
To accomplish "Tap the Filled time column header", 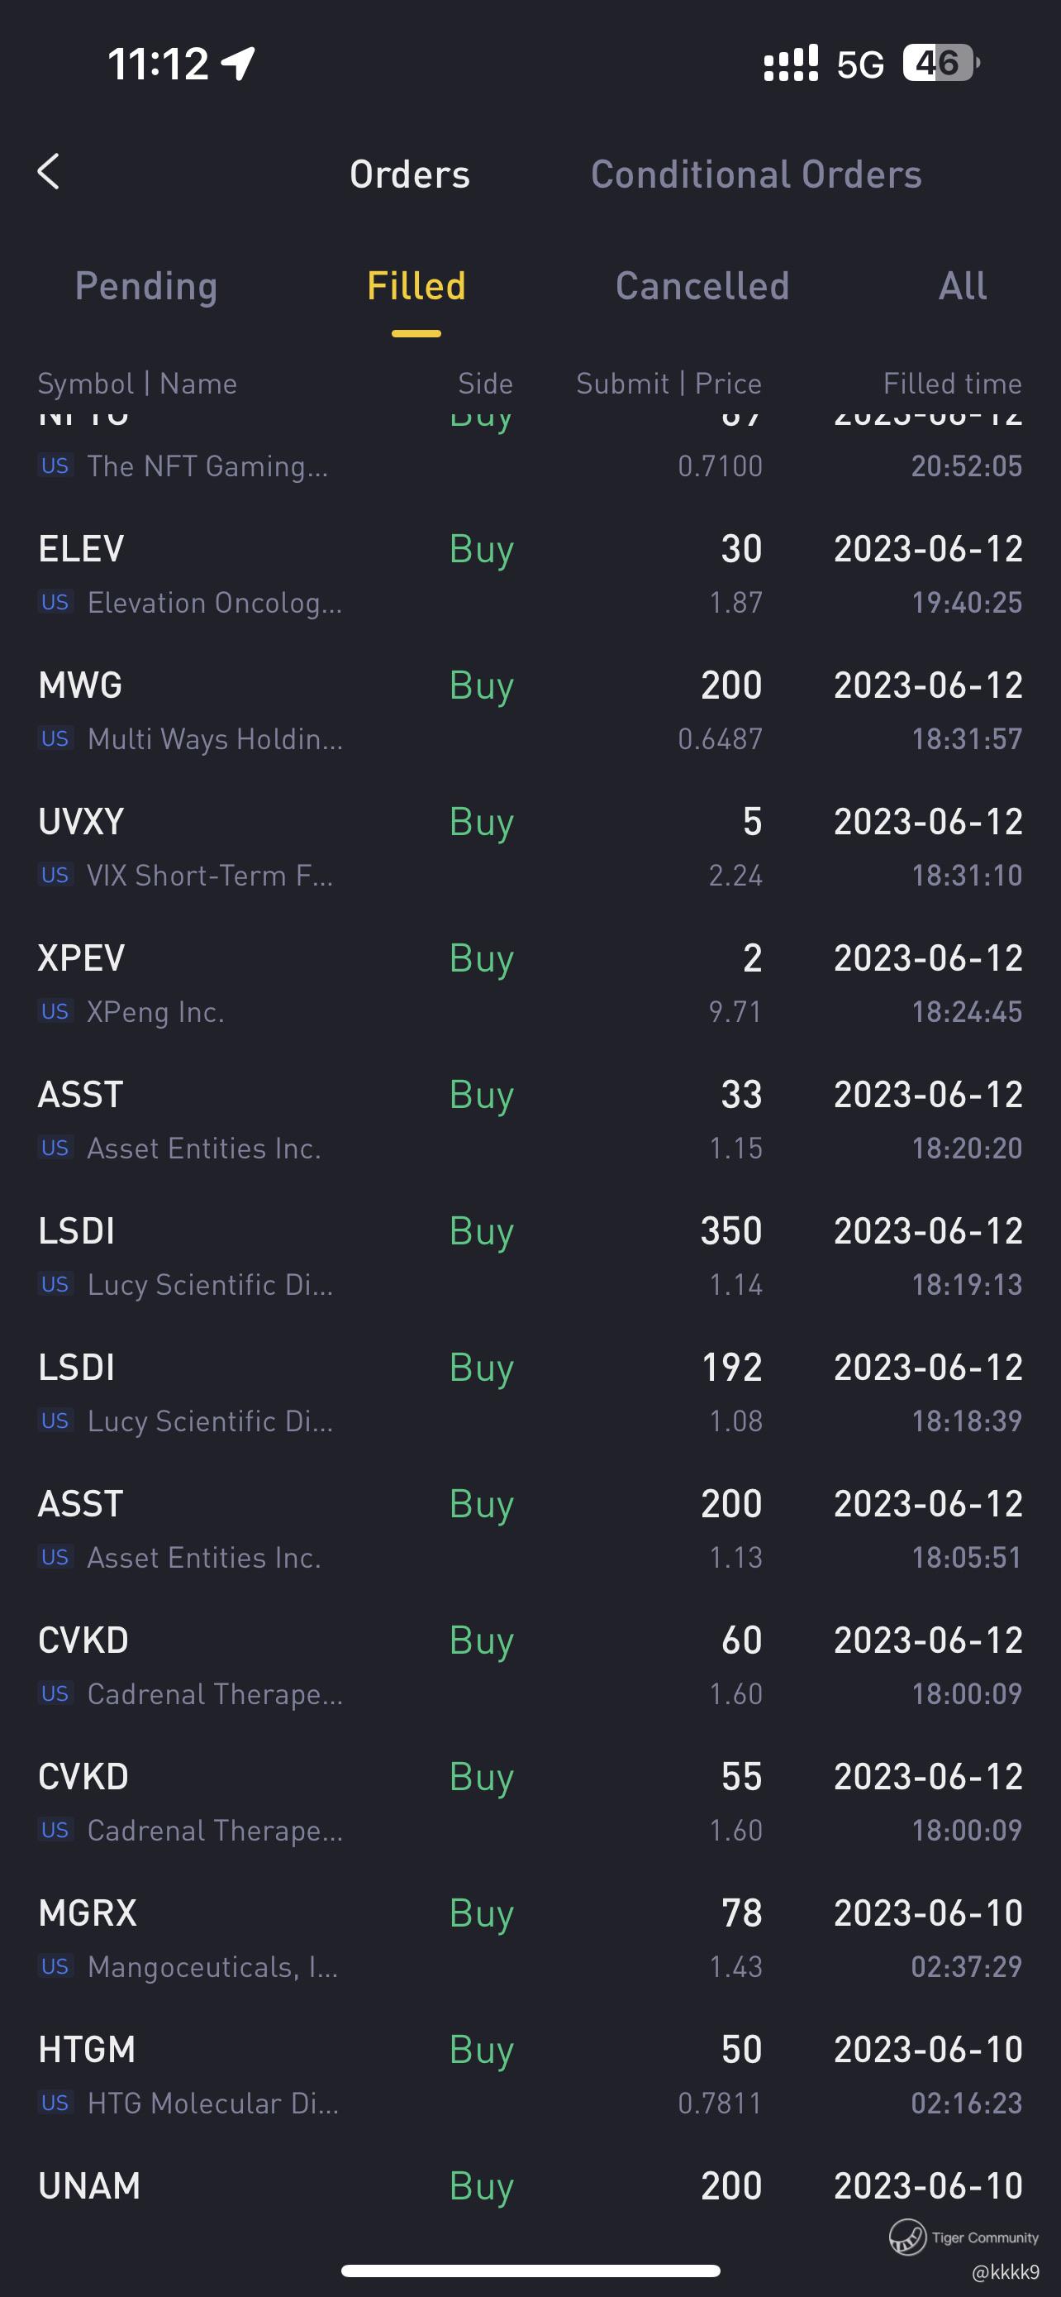I will click(951, 384).
